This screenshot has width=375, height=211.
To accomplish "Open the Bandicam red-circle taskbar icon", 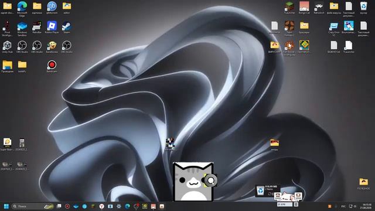I will point(67,206).
